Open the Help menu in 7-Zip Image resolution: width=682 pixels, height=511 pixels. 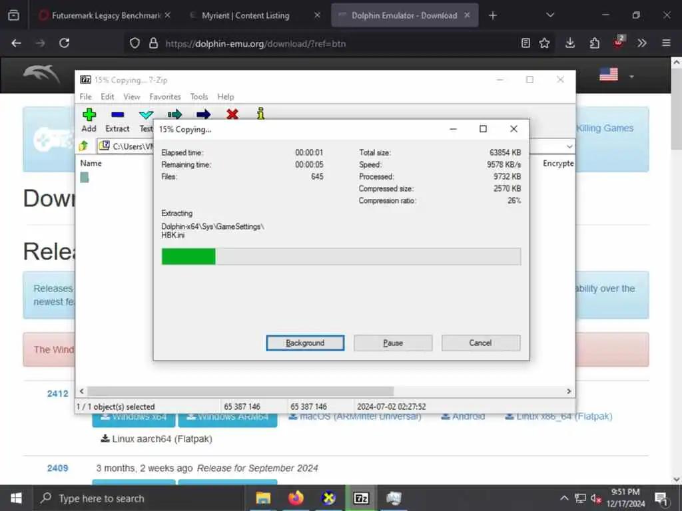pos(225,96)
